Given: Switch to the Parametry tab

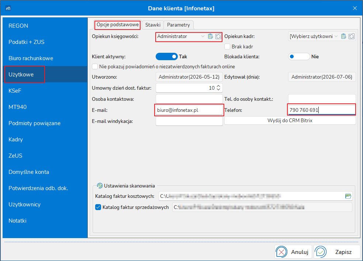Looking at the screenshot, I should (179, 25).
